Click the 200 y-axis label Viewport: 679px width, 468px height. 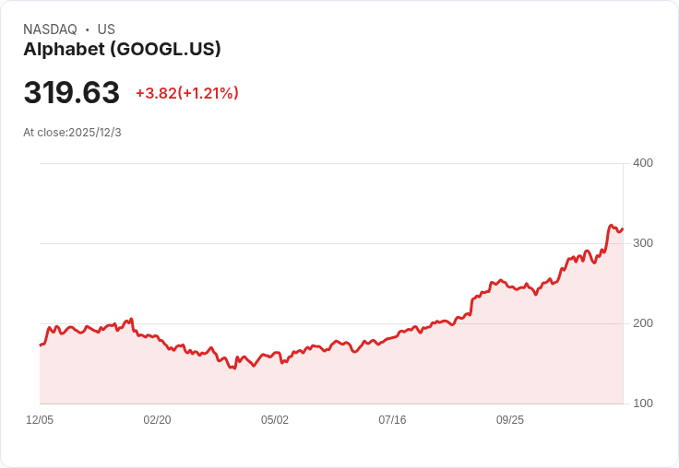(x=642, y=323)
